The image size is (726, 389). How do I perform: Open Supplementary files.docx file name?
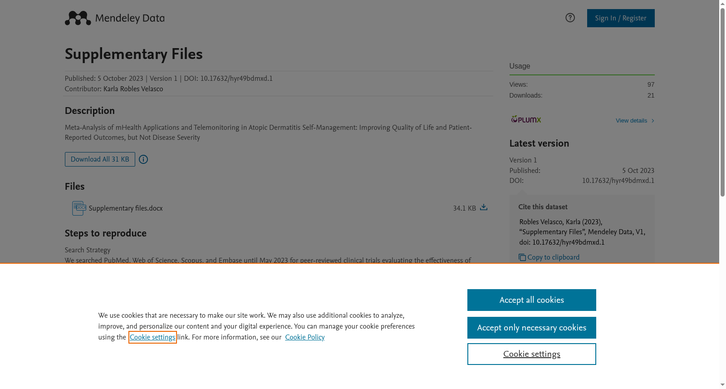pyautogui.click(x=126, y=208)
